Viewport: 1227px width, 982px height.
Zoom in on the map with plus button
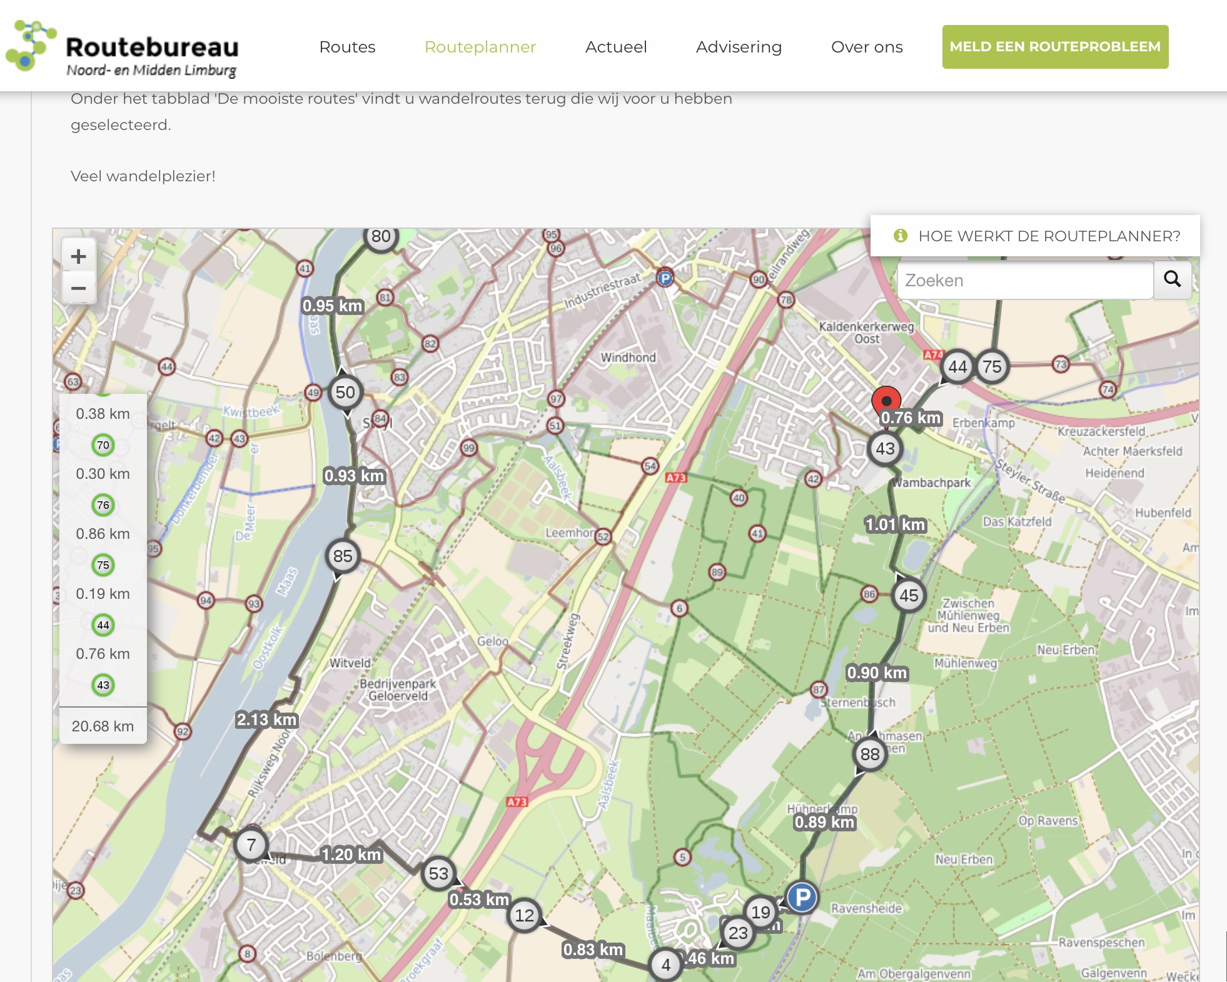click(x=79, y=256)
